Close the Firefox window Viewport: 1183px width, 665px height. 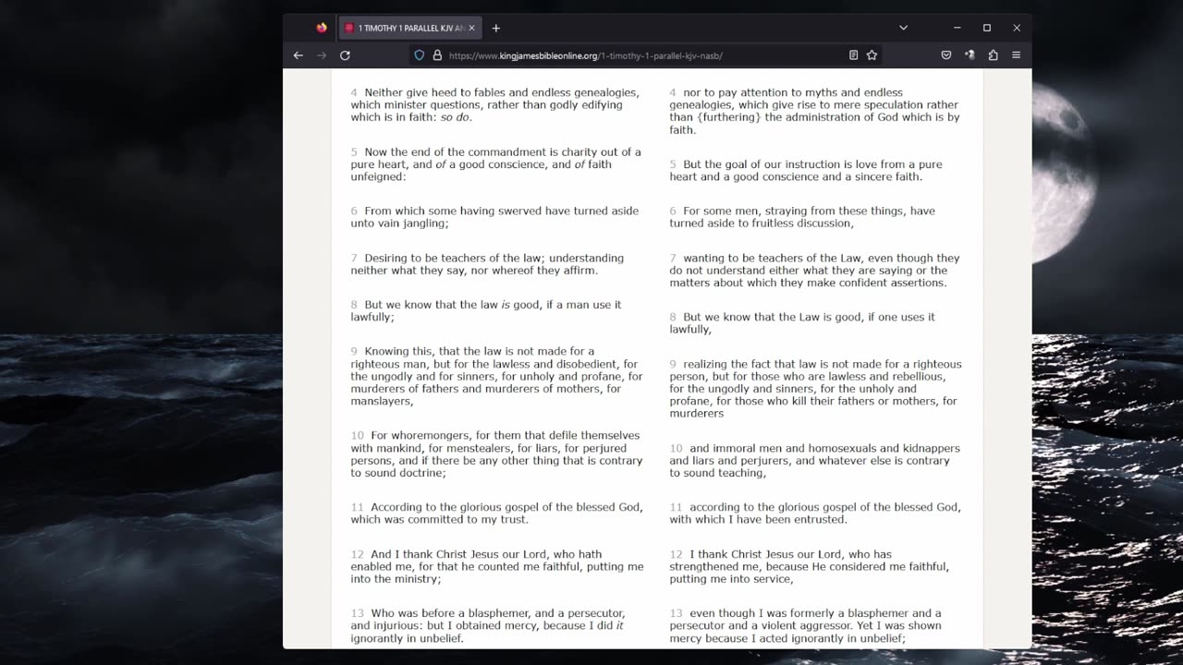(x=1017, y=28)
